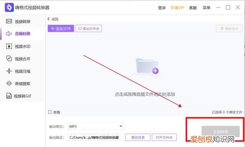Screen dimensions: 245x147
Task: Open the 登录 link
Action: click(162, 8)
